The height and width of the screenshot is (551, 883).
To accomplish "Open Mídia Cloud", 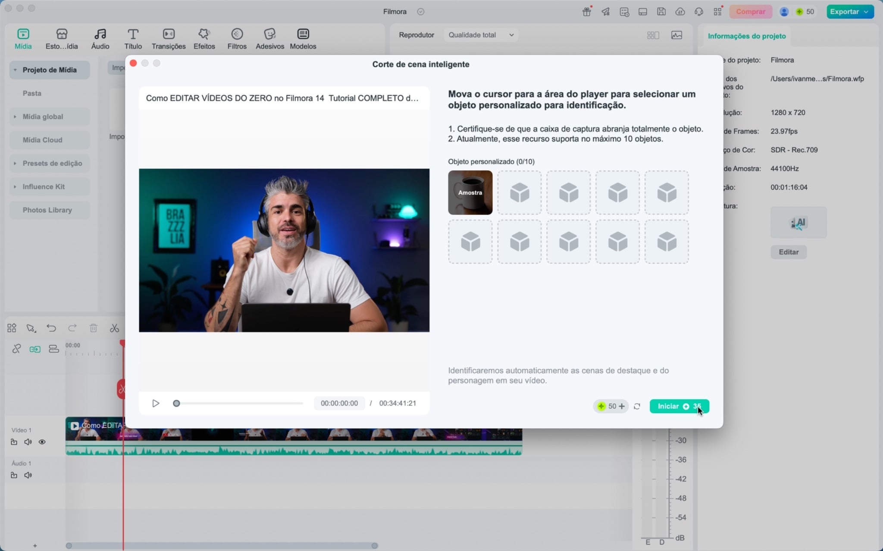I will coord(50,140).
